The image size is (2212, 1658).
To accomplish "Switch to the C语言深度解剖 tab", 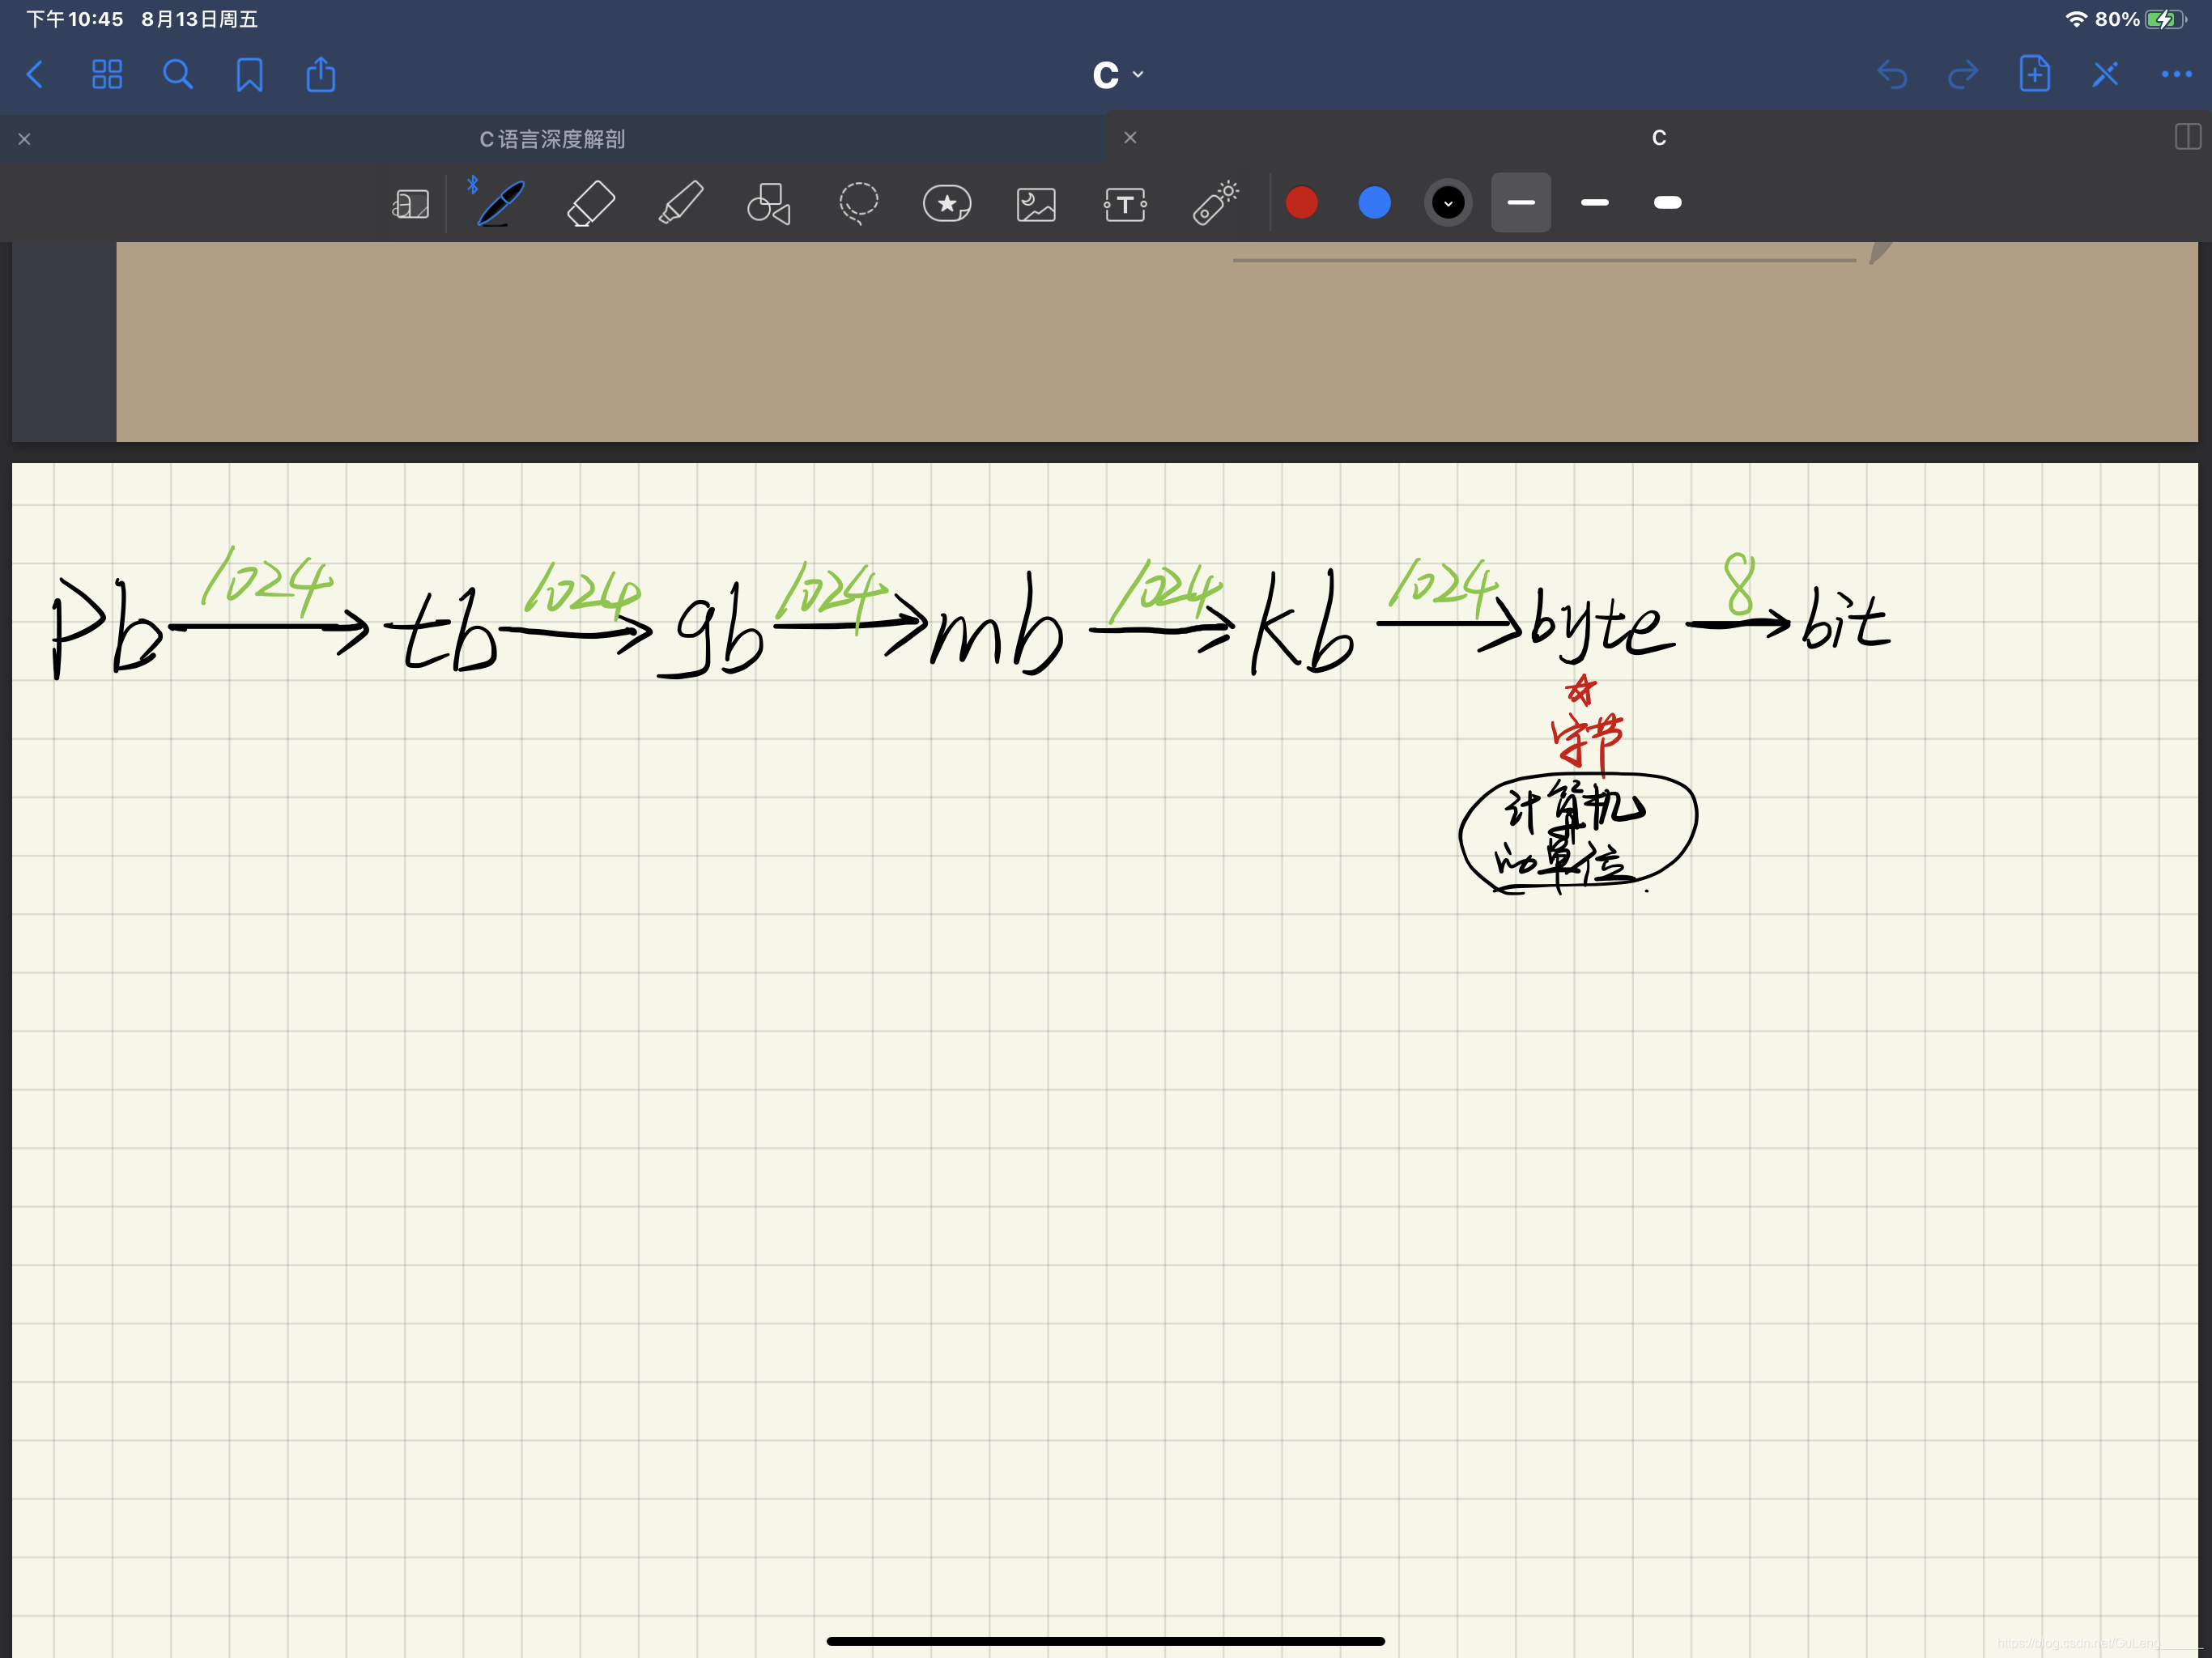I will (552, 139).
